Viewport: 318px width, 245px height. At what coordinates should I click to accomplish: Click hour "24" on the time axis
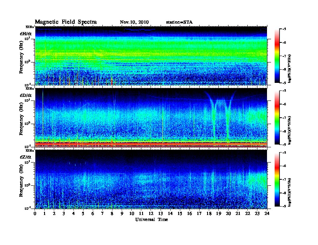[267, 214]
